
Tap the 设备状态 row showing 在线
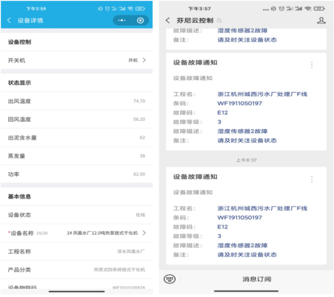77,214
